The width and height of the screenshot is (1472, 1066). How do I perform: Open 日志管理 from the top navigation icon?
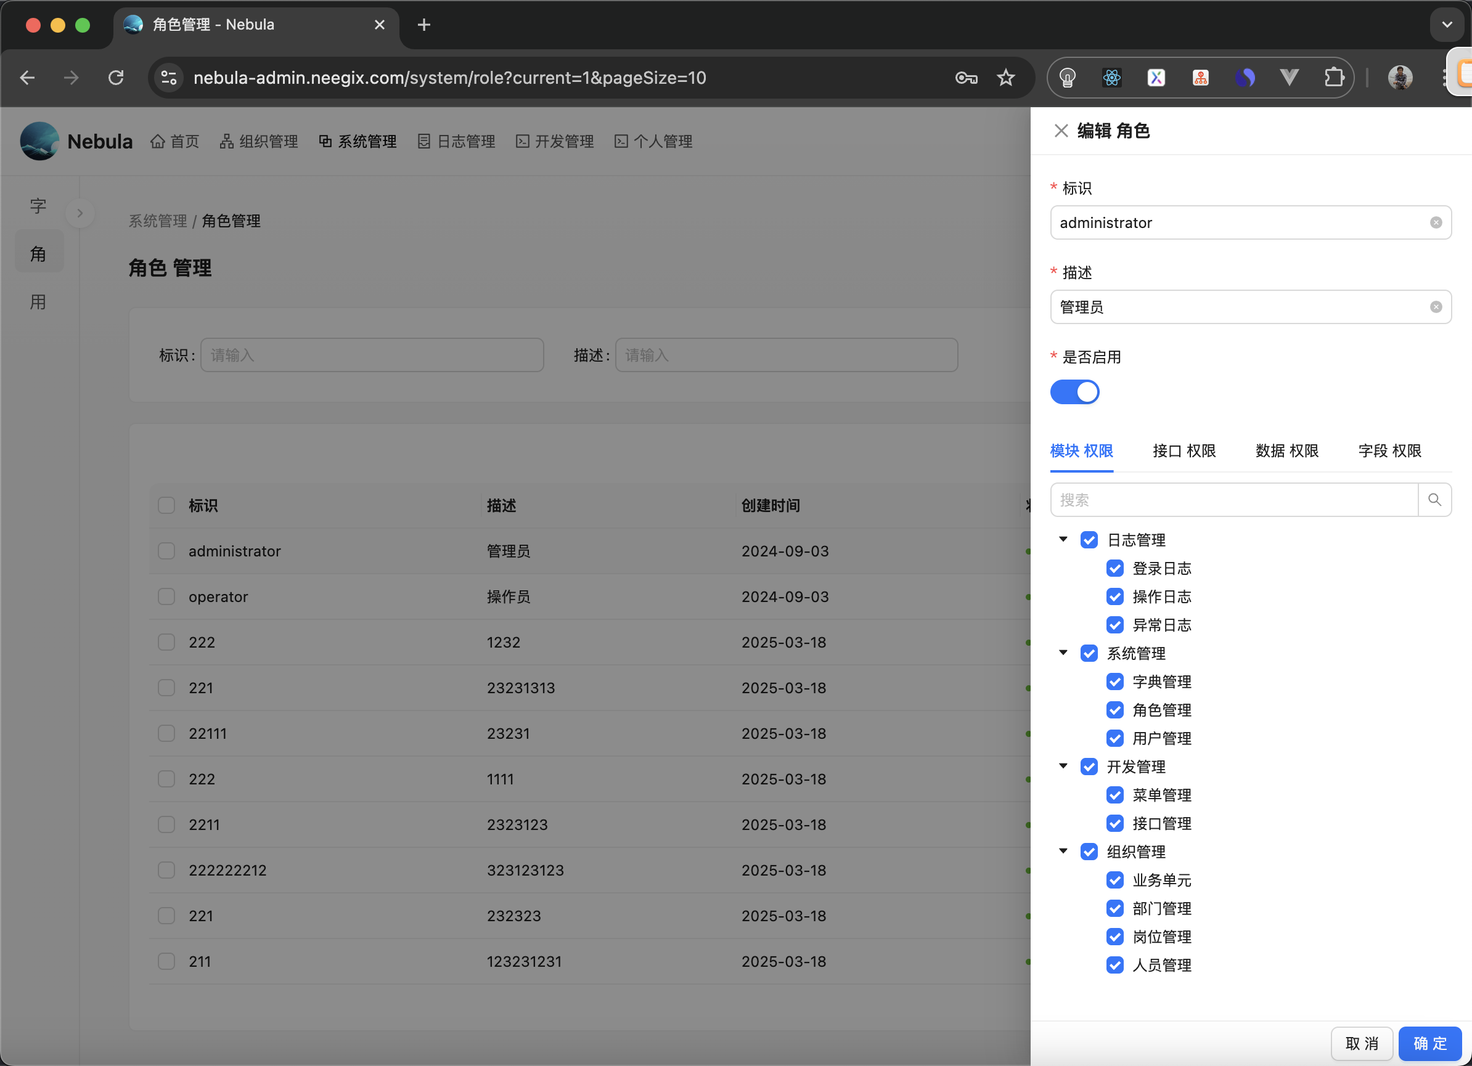pos(424,140)
